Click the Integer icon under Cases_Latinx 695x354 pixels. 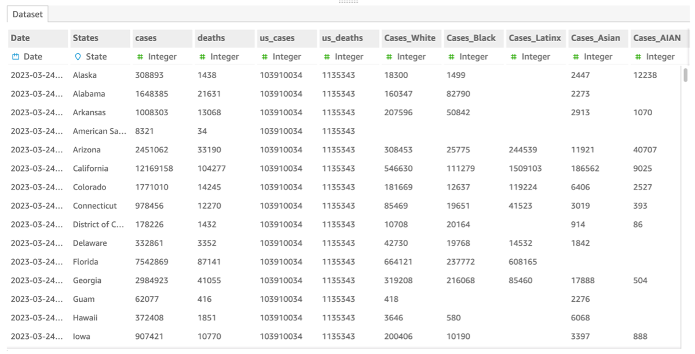513,56
